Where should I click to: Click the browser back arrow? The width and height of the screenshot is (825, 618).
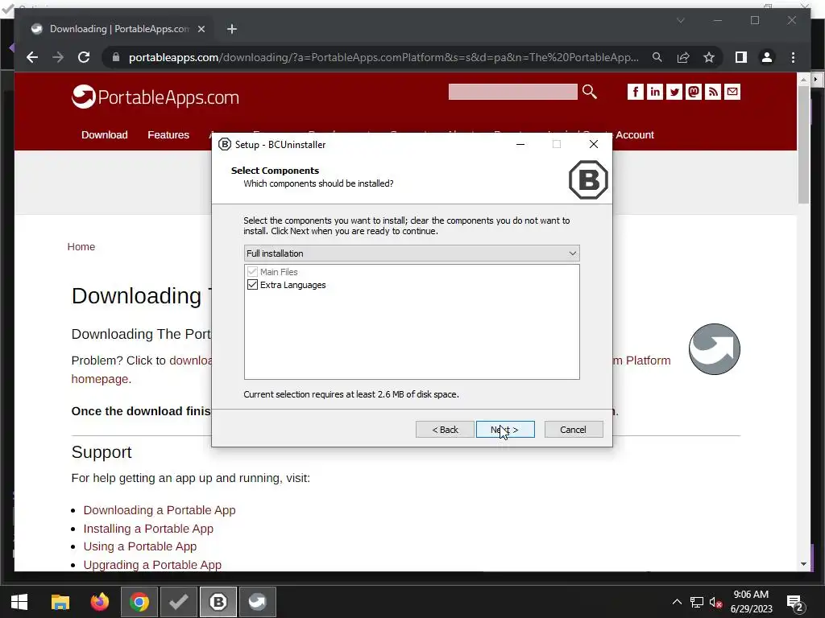(32, 57)
